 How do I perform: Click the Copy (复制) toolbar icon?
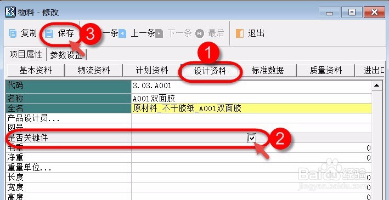coord(13,33)
